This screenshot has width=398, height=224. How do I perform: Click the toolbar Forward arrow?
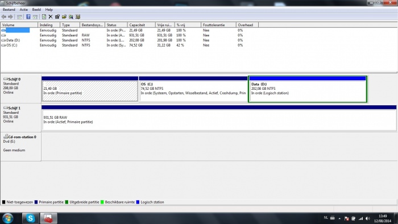click(10, 16)
